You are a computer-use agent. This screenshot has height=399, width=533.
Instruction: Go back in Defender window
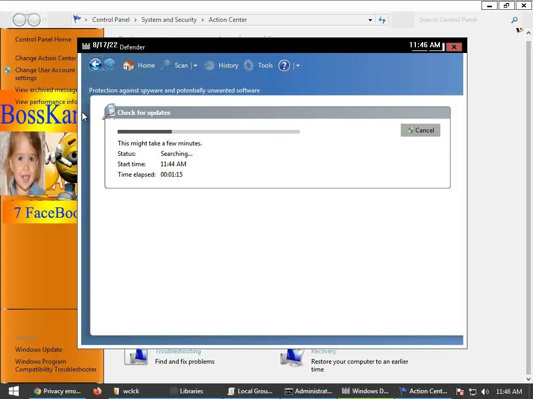tap(96, 64)
